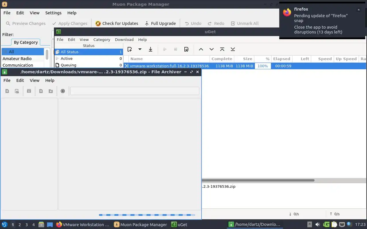Open the Settings menu in Muon

[53, 13]
